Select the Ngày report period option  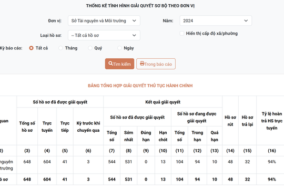click(x=119, y=48)
